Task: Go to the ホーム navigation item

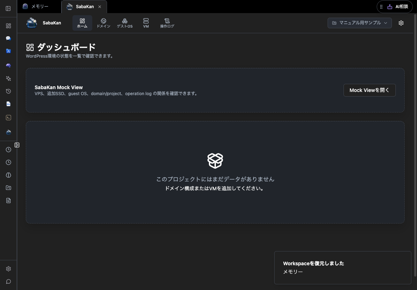Action: [82, 23]
